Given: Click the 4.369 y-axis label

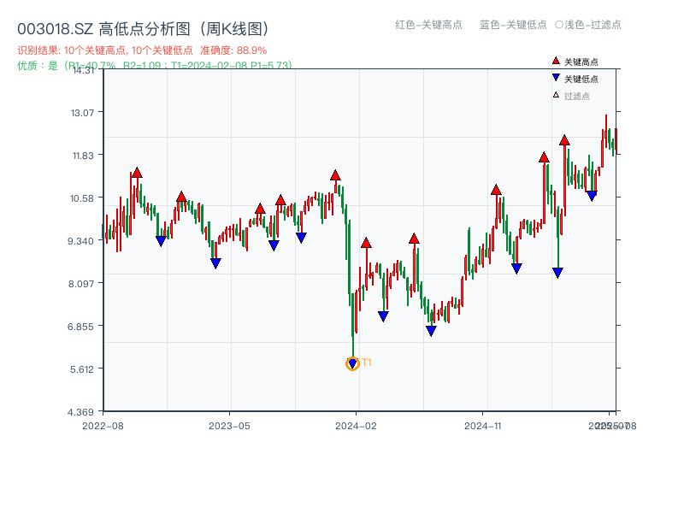Looking at the screenshot, I should click(80, 412).
